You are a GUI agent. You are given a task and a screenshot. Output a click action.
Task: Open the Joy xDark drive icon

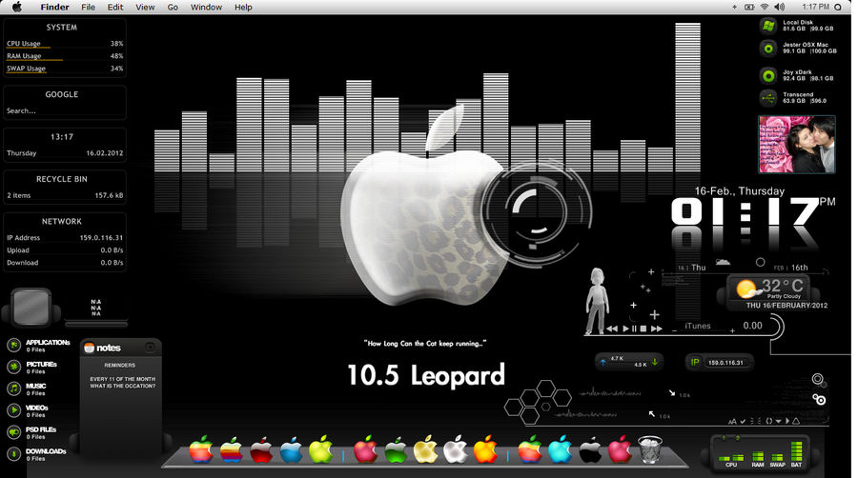[x=768, y=75]
